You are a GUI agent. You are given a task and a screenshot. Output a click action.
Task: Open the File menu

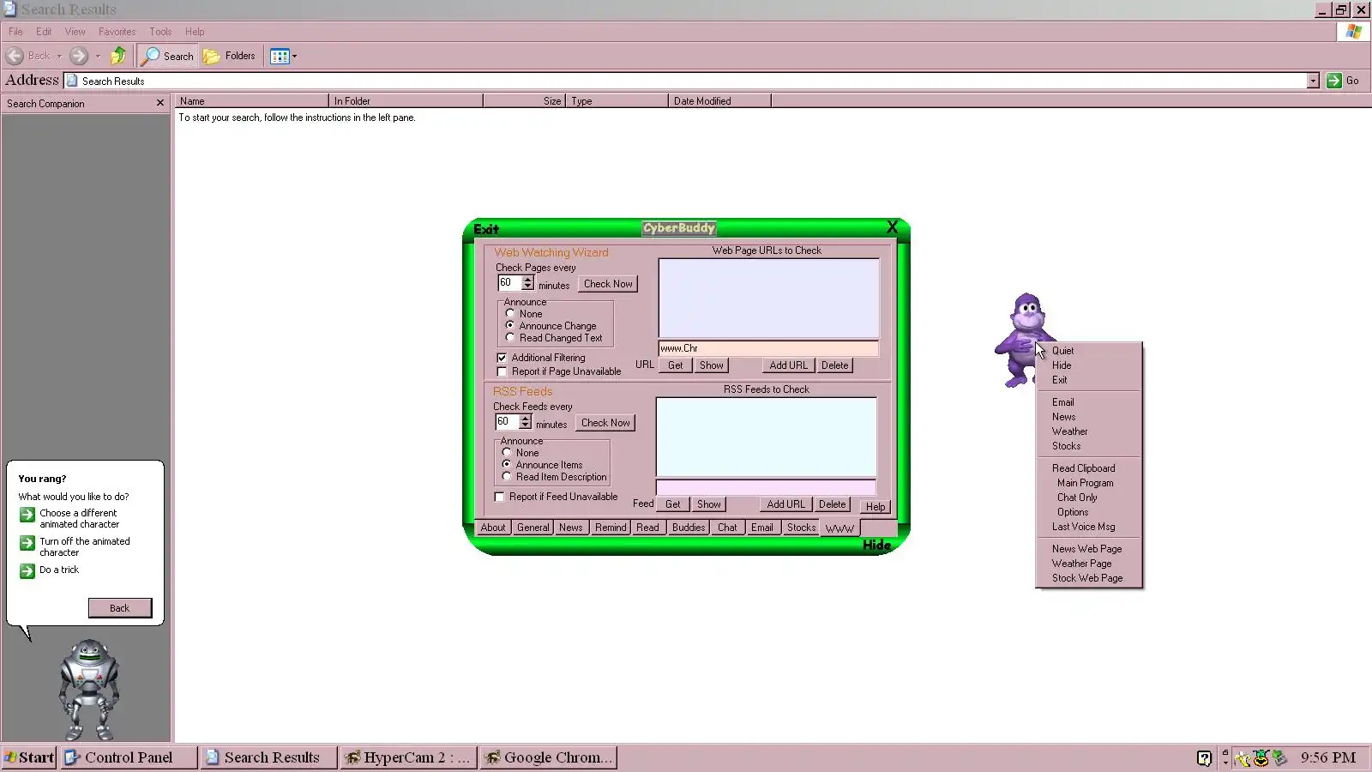(x=15, y=32)
